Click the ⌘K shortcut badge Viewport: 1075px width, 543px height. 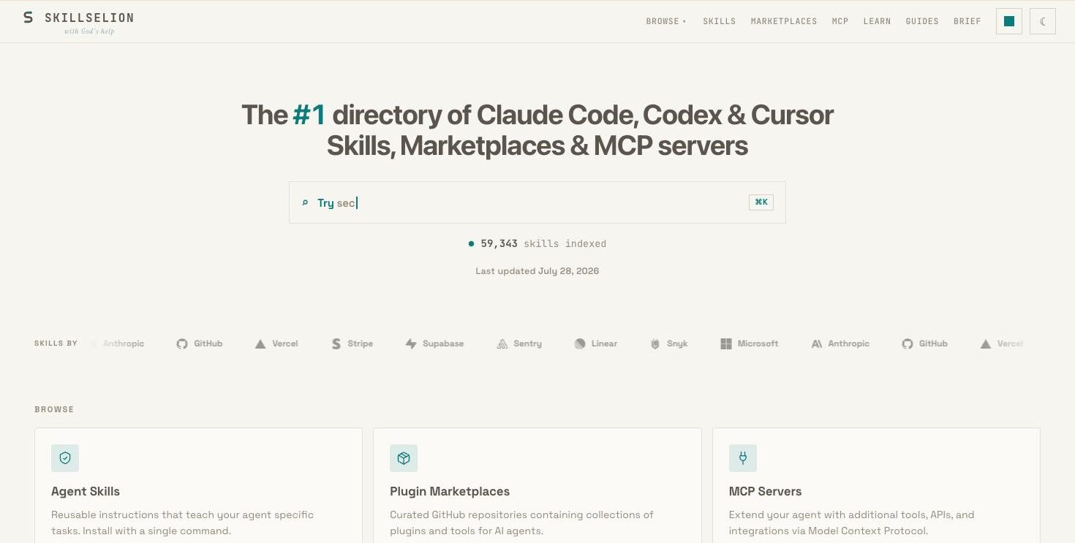pyautogui.click(x=761, y=202)
